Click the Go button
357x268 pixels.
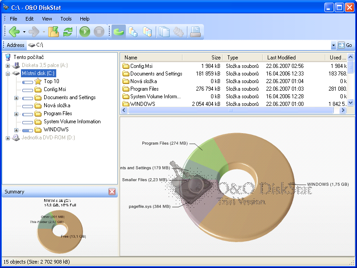[x=345, y=45]
